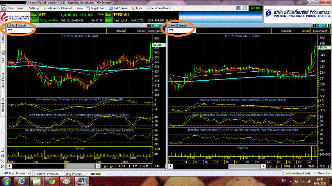Open Chrome from taskbar
This screenshot has width=332, height=186.
52,181
